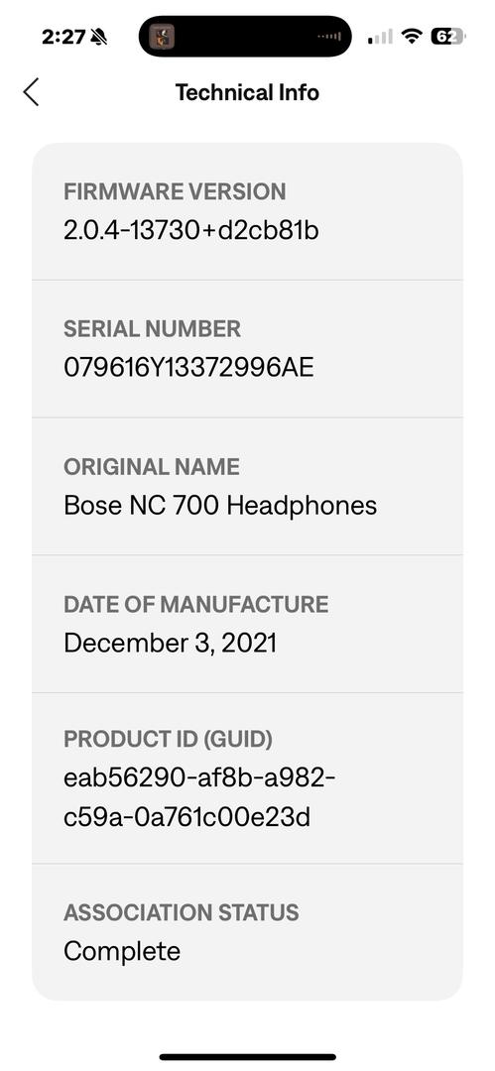
Task: Tap the Original Name label
Action: tap(152, 466)
